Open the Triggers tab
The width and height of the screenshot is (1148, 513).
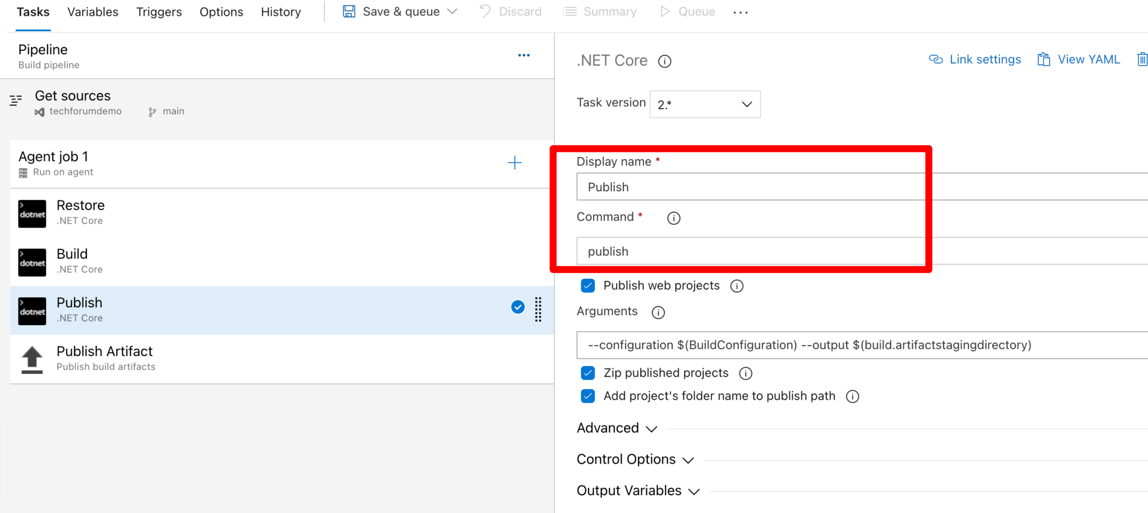coord(159,12)
